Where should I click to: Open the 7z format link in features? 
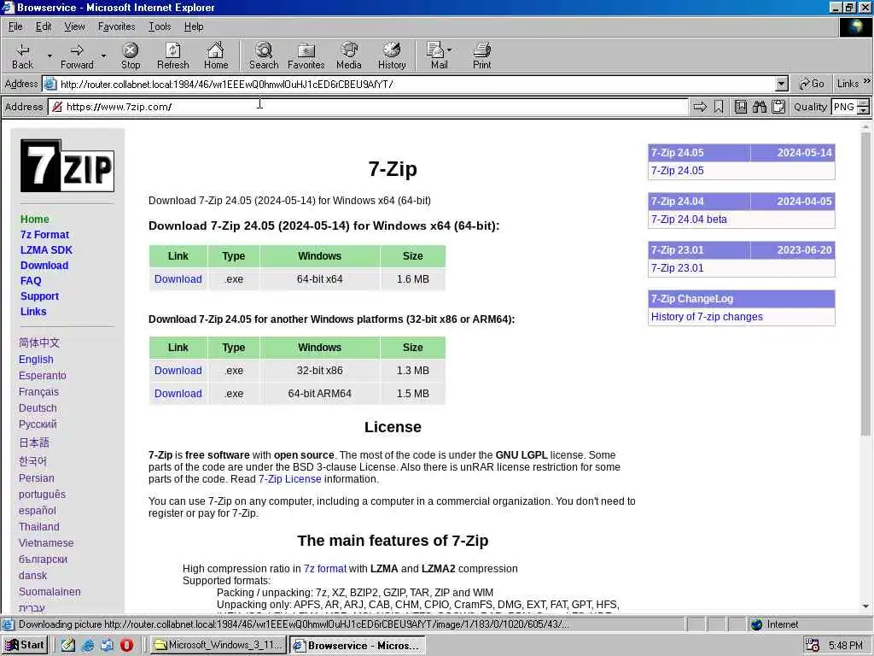tap(325, 568)
